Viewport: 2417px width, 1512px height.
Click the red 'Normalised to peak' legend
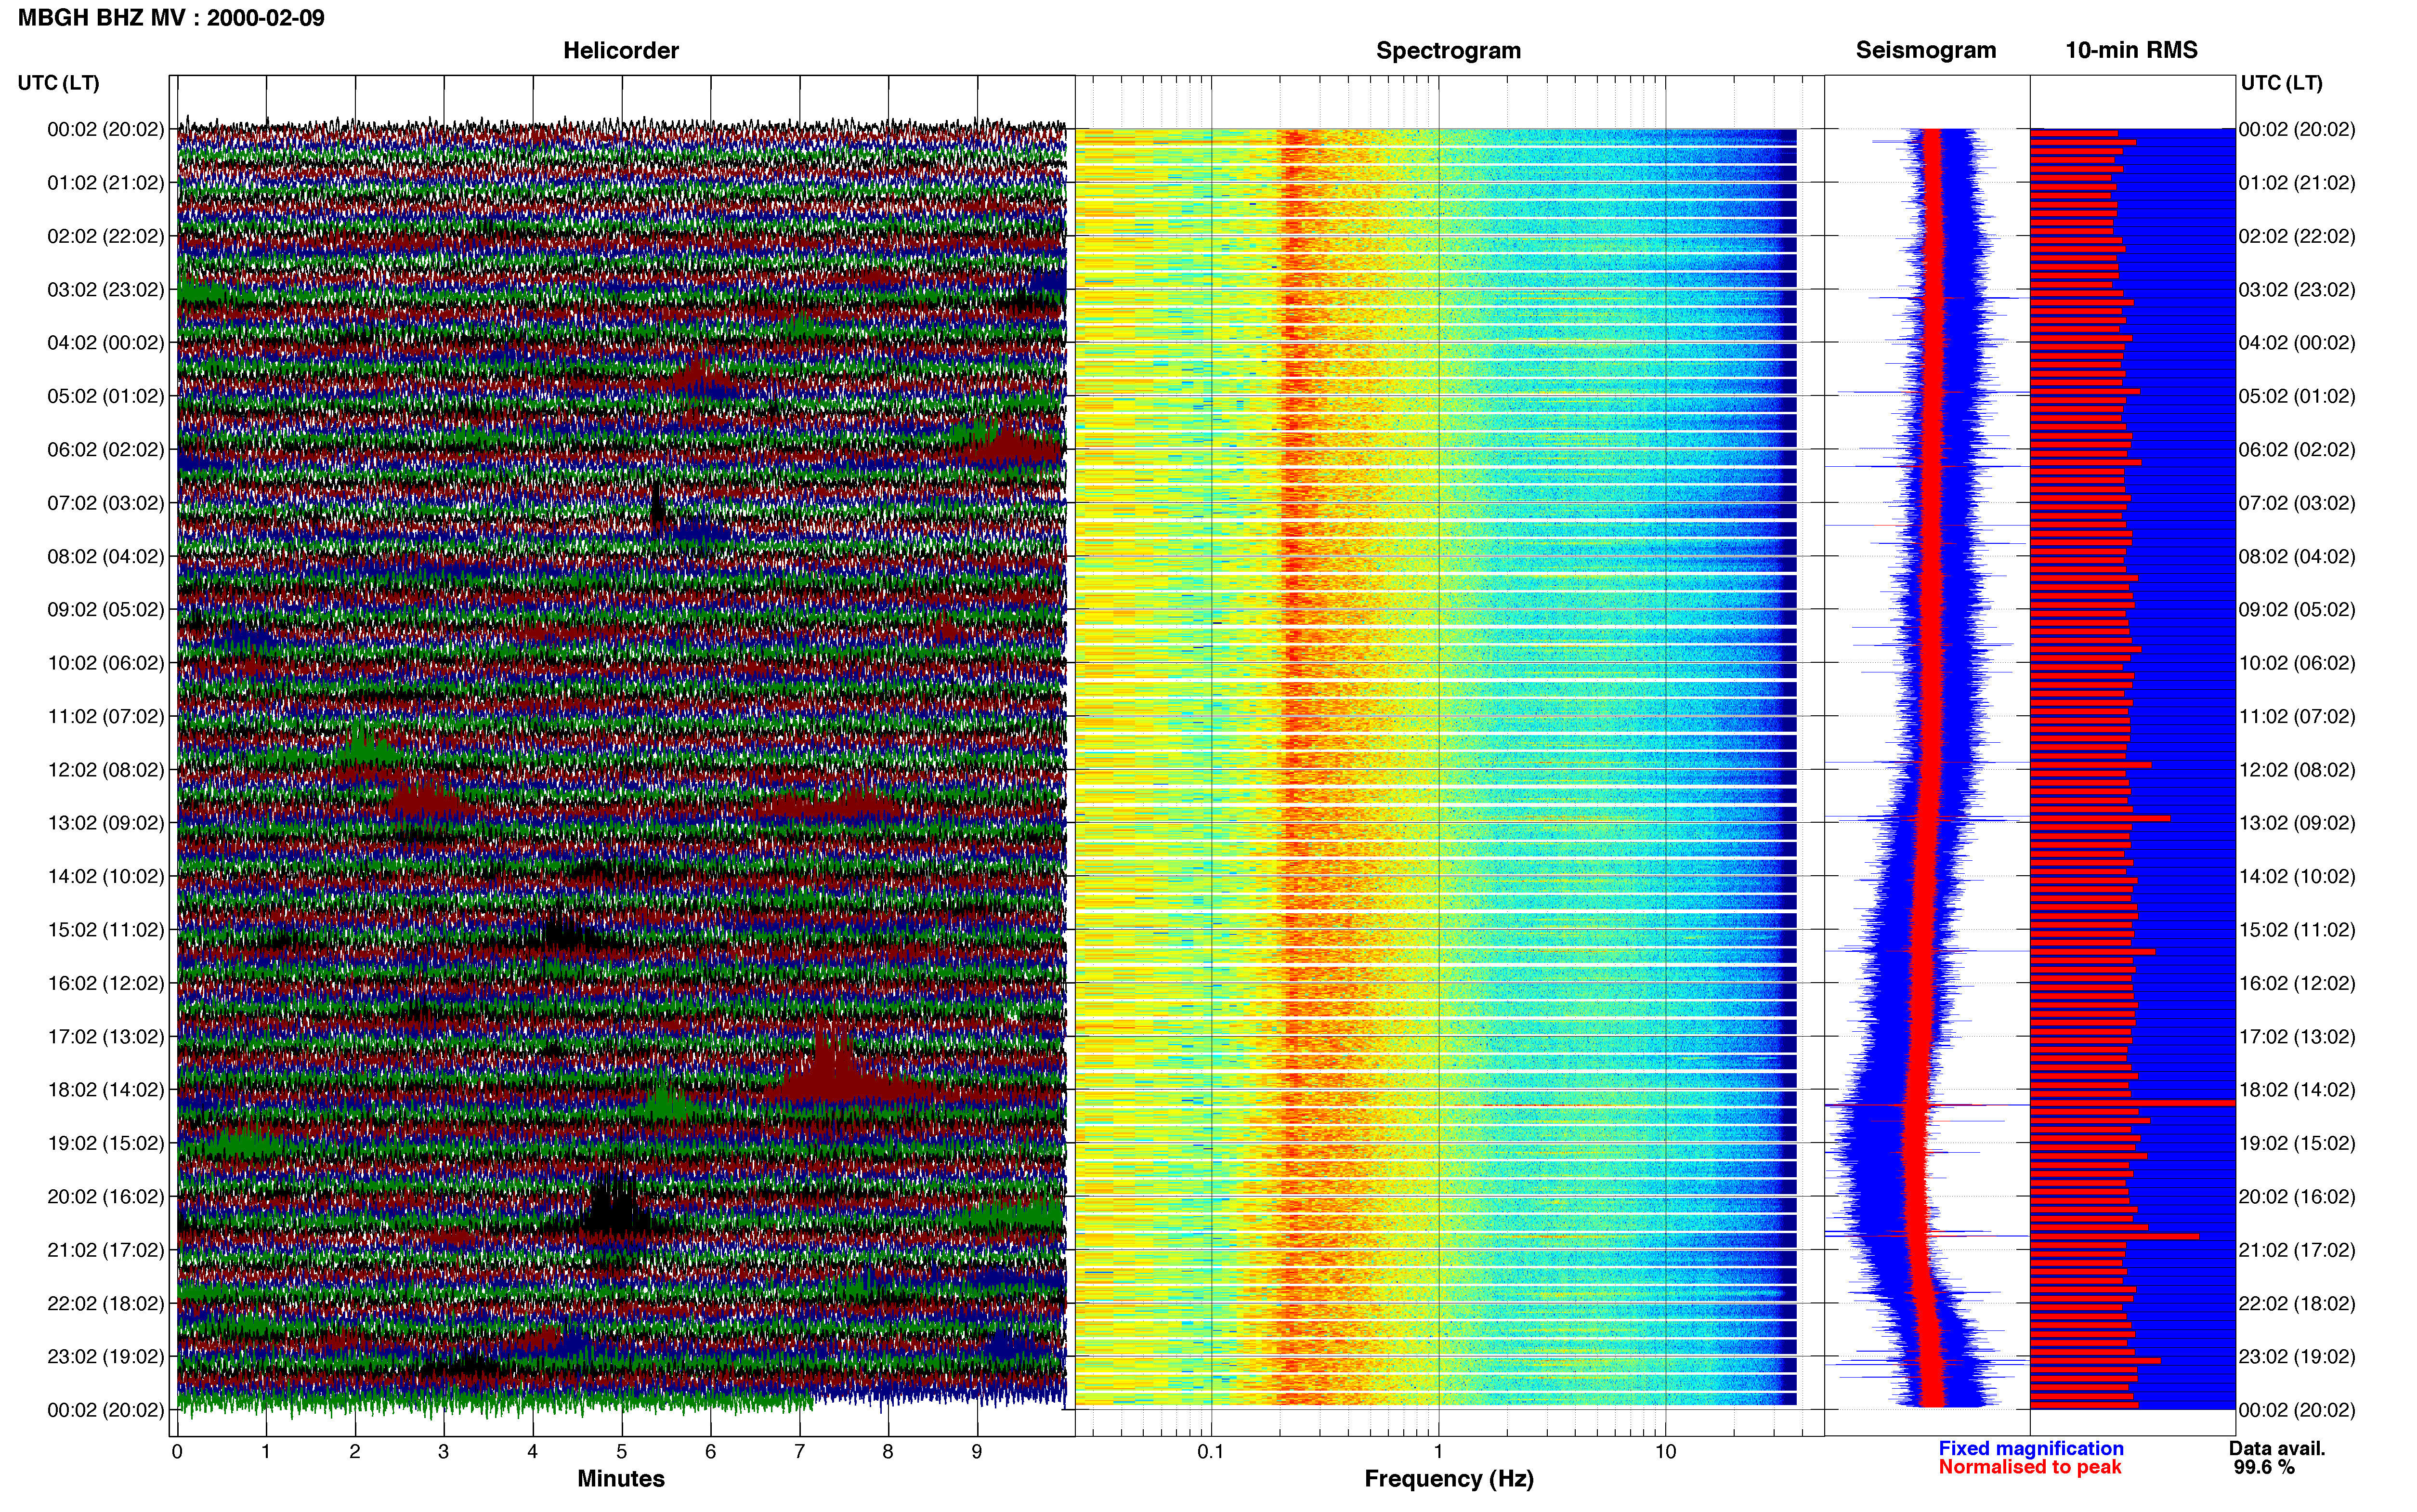click(x=2029, y=1467)
